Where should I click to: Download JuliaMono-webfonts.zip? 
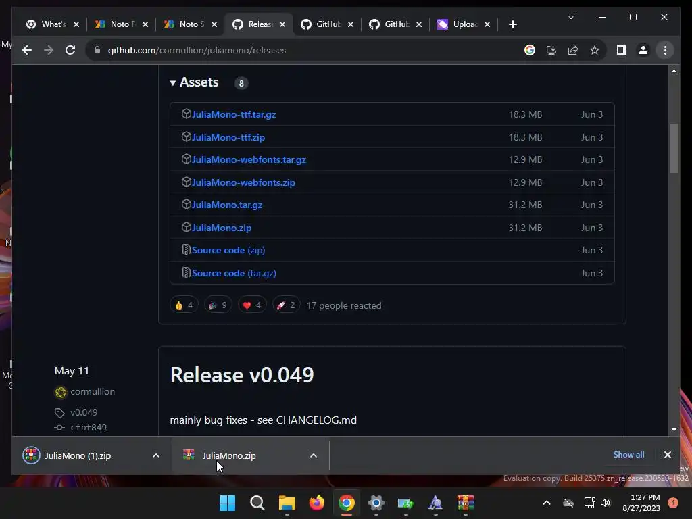[243, 182]
